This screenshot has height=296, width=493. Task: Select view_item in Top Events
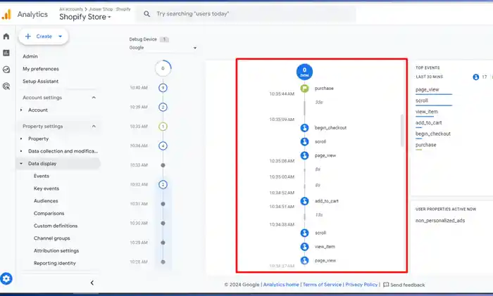pyautogui.click(x=426, y=112)
